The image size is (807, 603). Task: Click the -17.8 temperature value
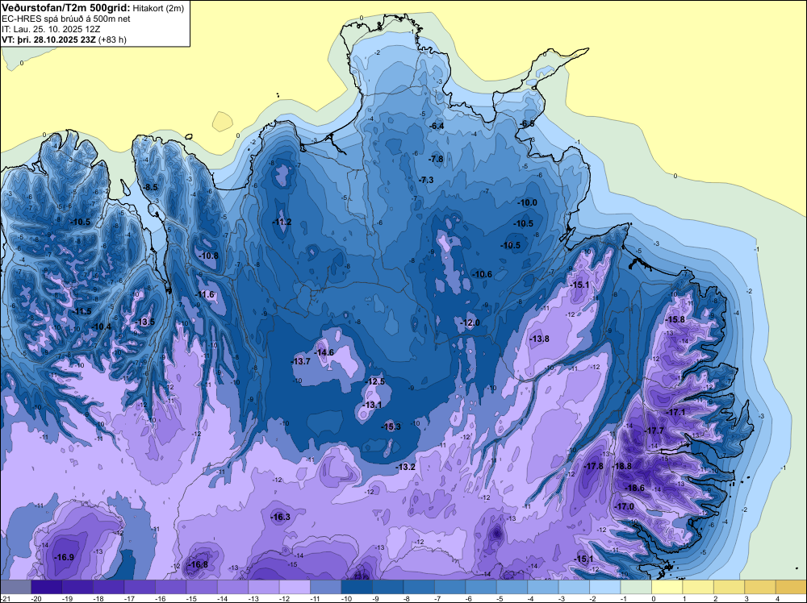(593, 466)
